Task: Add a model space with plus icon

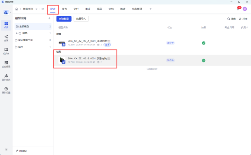Action: [x=49, y=18]
